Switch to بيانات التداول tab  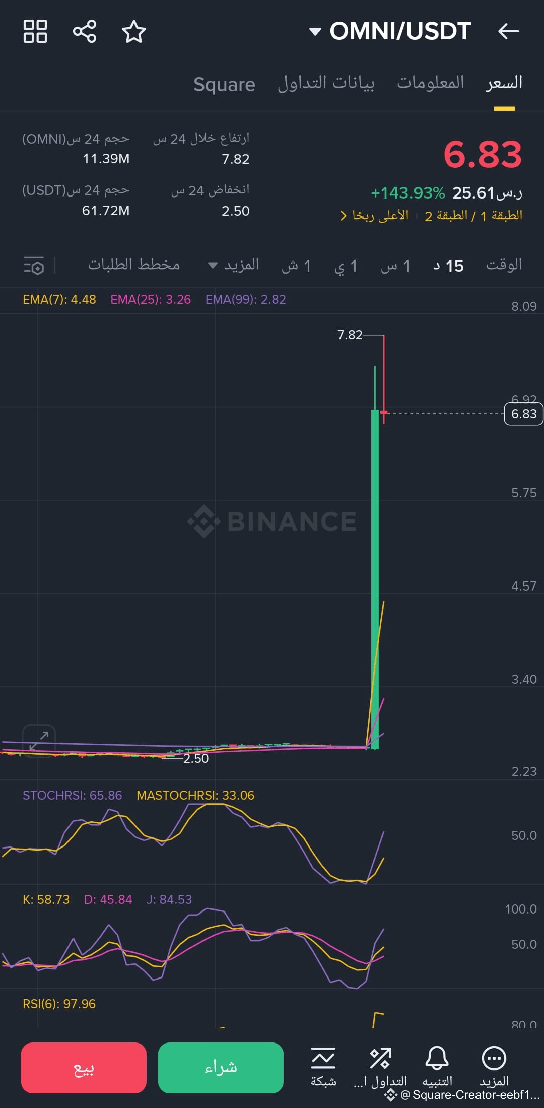326,83
